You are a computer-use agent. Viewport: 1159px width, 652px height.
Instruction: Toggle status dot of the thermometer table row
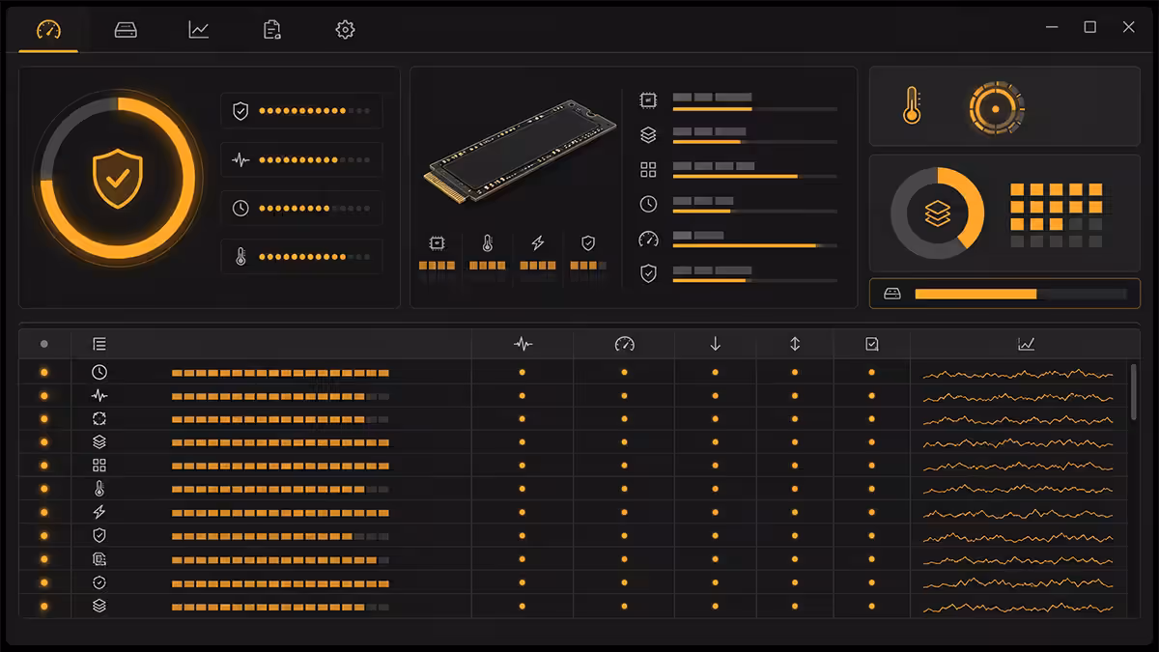pyautogui.click(x=43, y=489)
